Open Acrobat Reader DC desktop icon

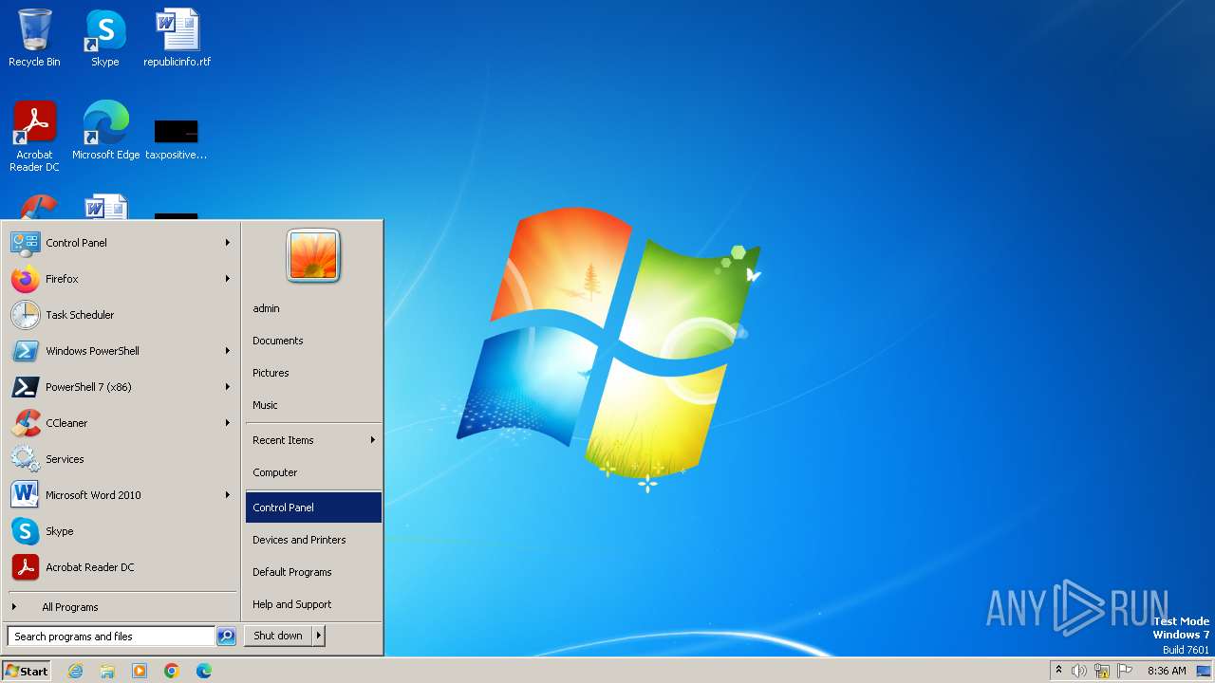34,136
